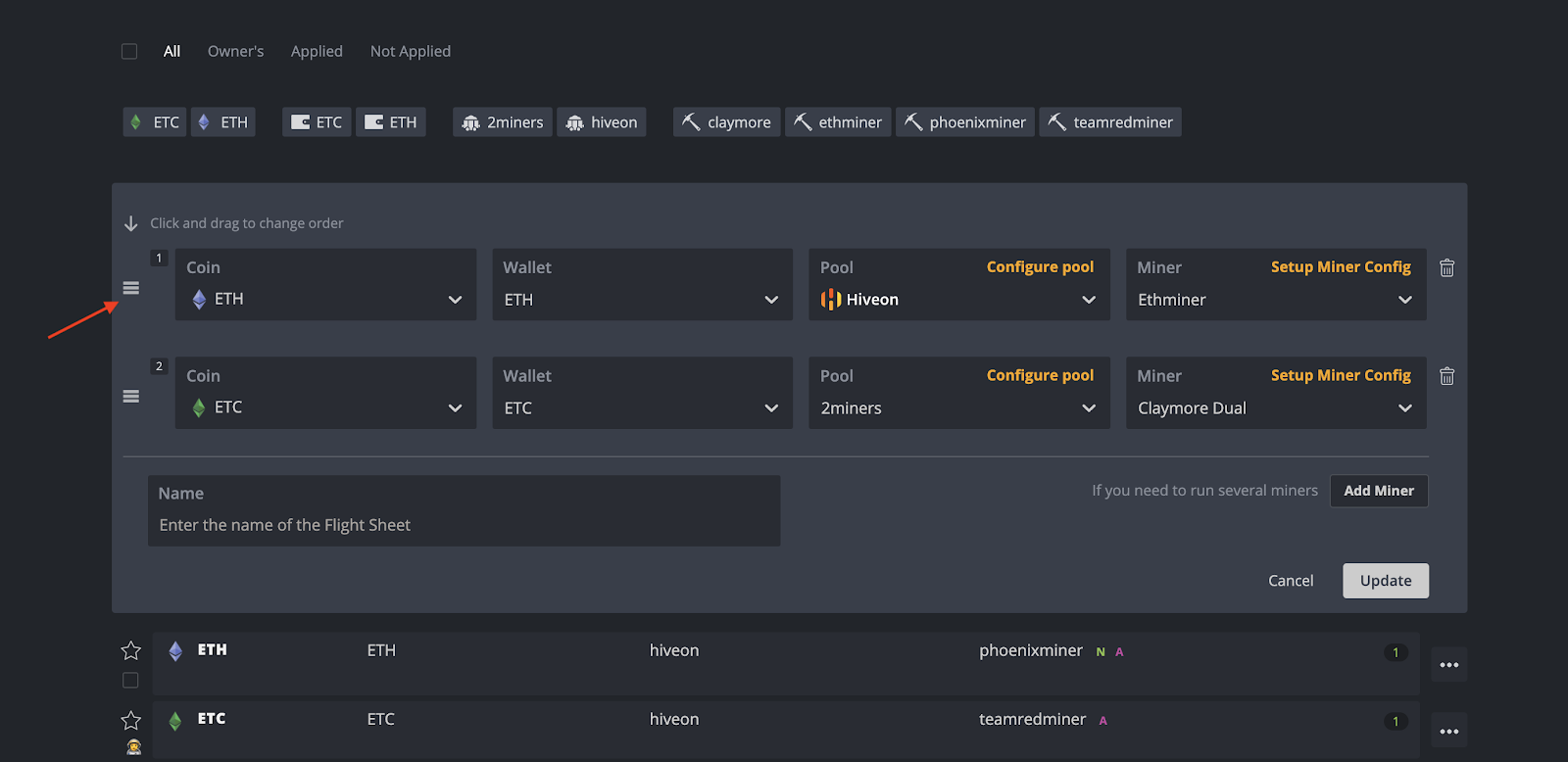This screenshot has height=762, width=1568.
Task: Filter by ethminer miner
Action: click(x=838, y=122)
